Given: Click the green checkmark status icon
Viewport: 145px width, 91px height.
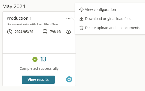Looking at the screenshot, I should click(x=35, y=59).
